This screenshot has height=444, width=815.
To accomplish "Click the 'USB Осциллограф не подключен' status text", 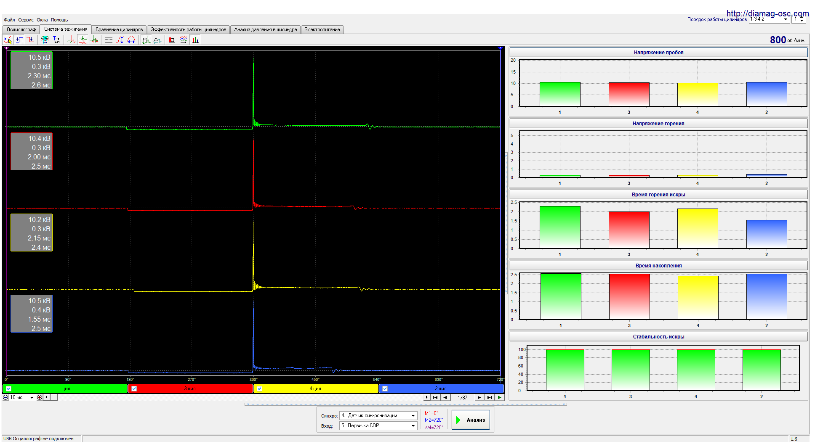I will coord(38,439).
